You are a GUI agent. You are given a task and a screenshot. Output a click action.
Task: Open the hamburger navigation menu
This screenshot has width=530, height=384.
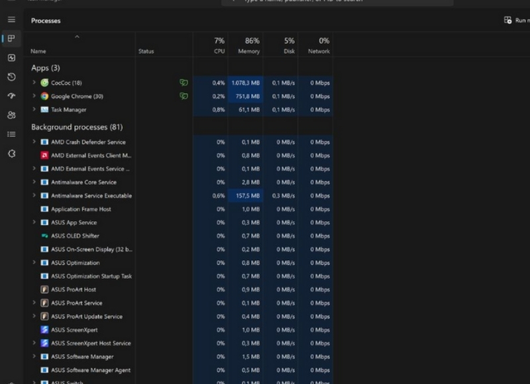pyautogui.click(x=11, y=20)
